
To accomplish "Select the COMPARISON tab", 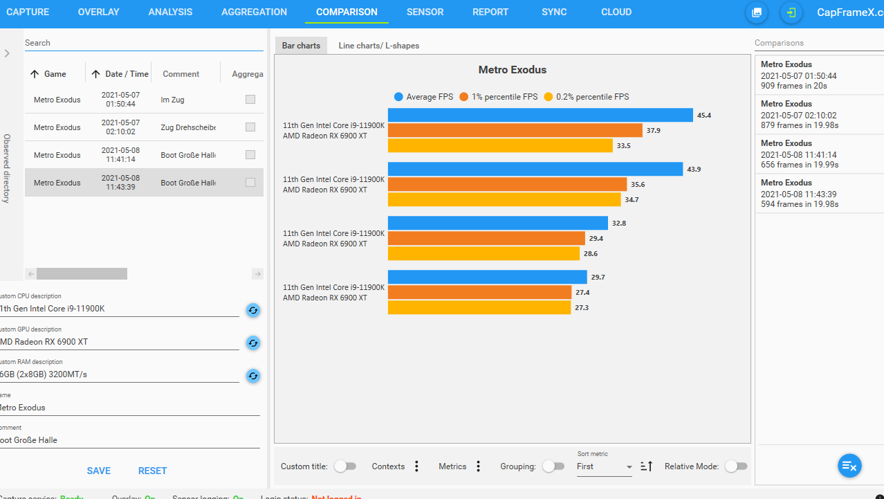I will pyautogui.click(x=347, y=12).
